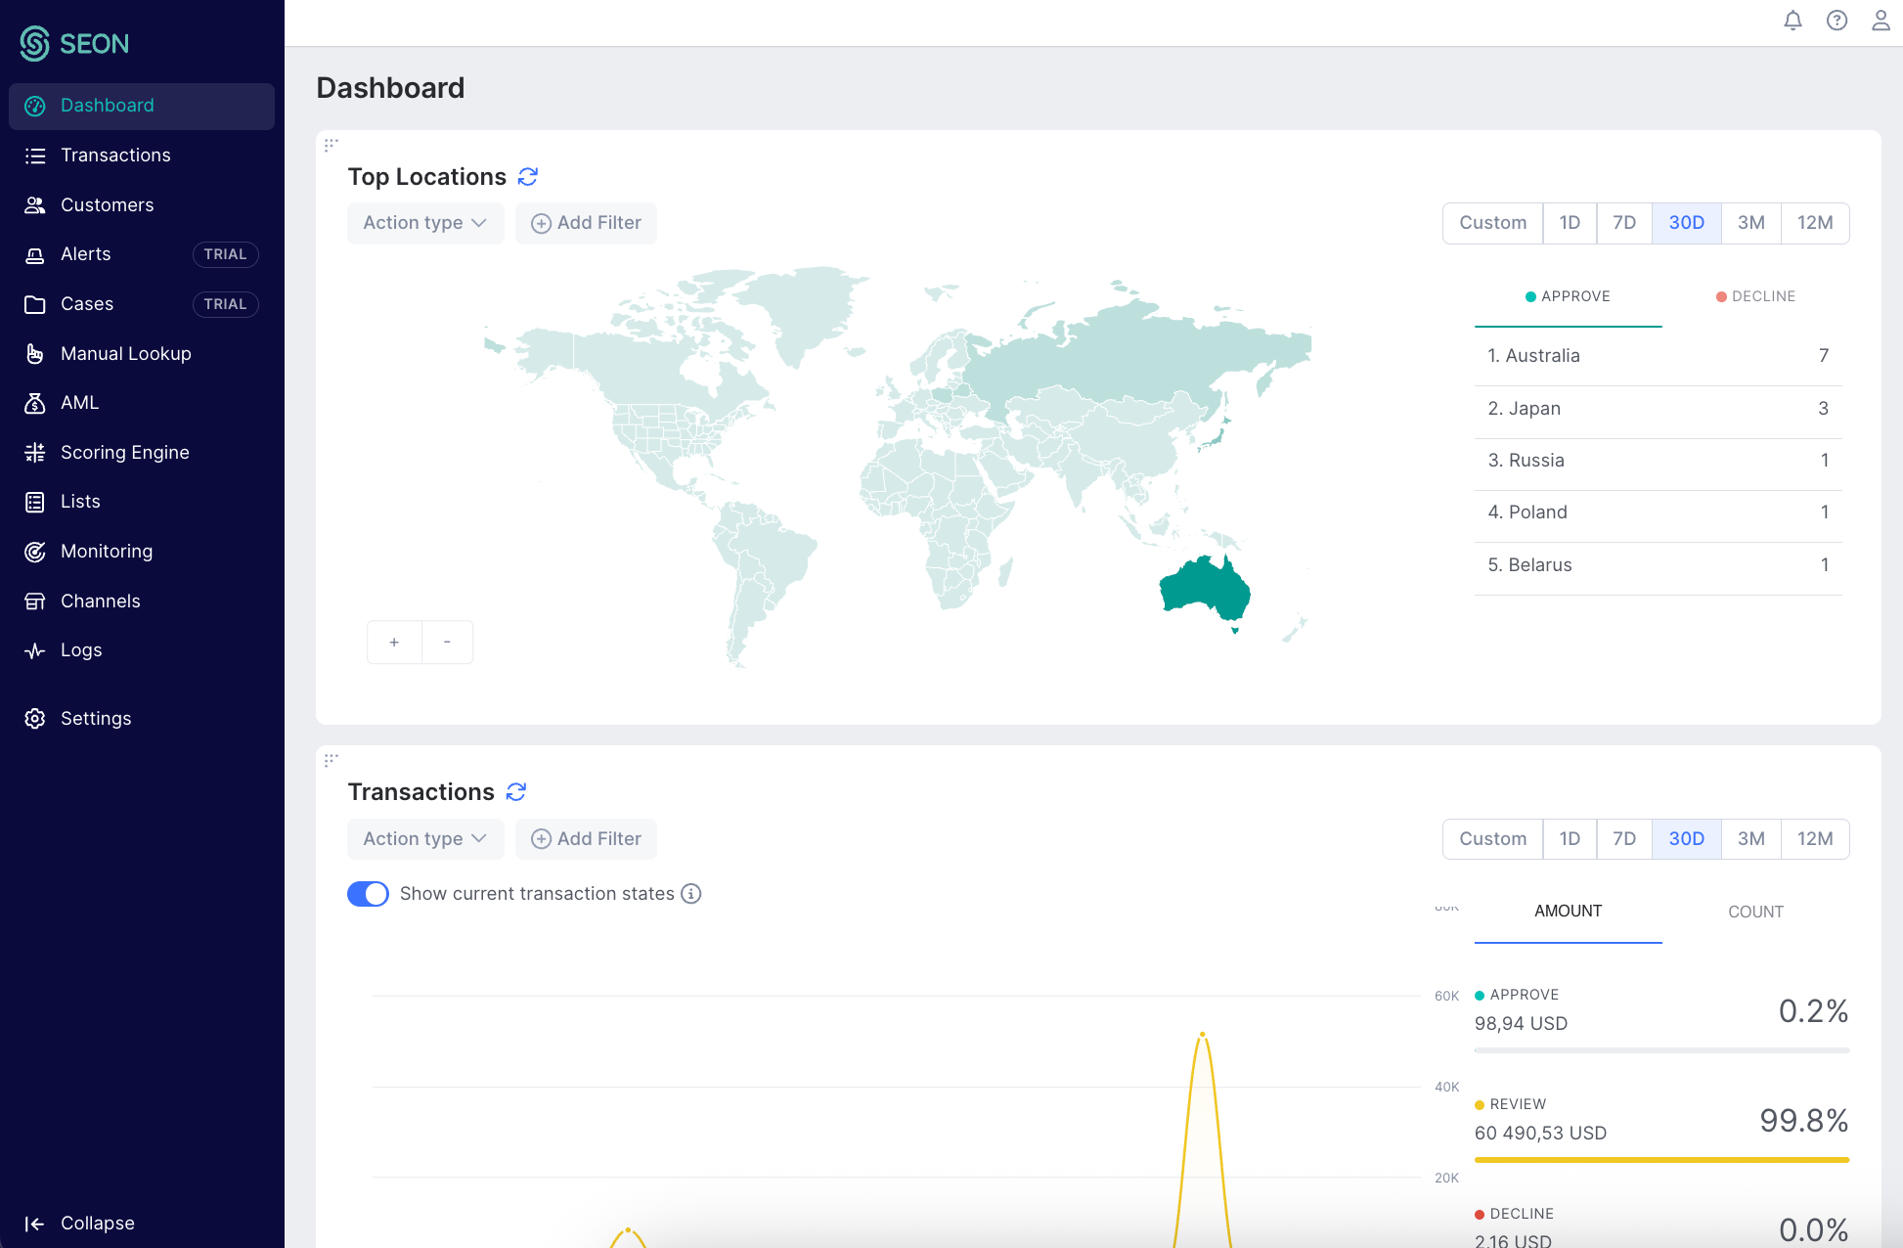The image size is (1903, 1248).
Task: Select Transactions in the sidebar
Action: (x=114, y=155)
